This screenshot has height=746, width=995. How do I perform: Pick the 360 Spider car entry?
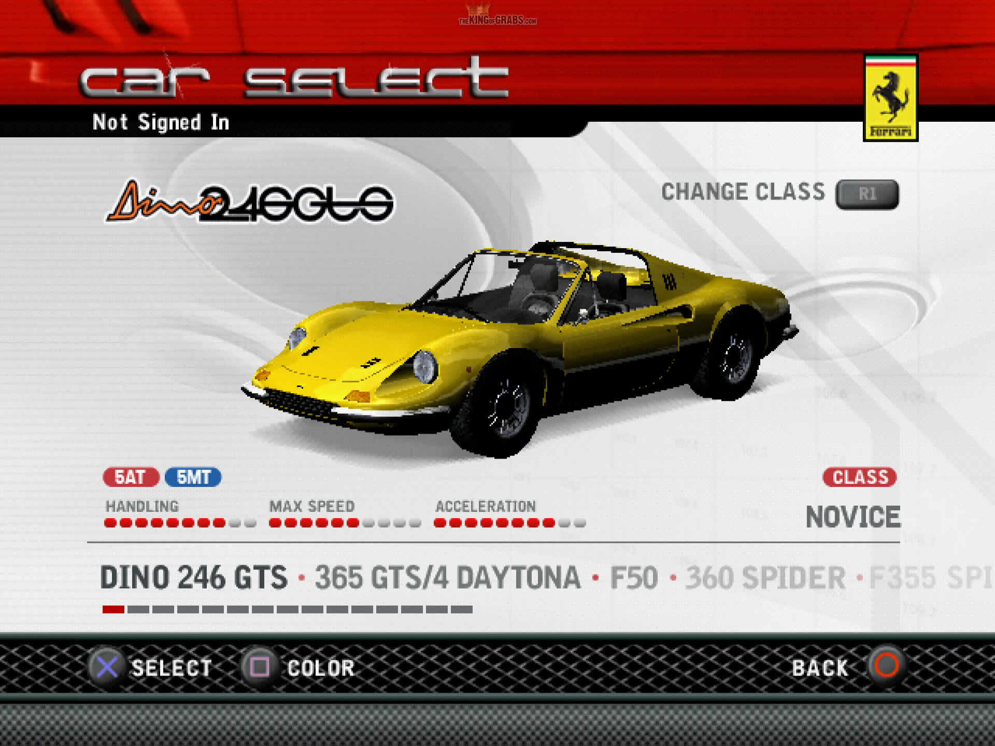pos(765,578)
